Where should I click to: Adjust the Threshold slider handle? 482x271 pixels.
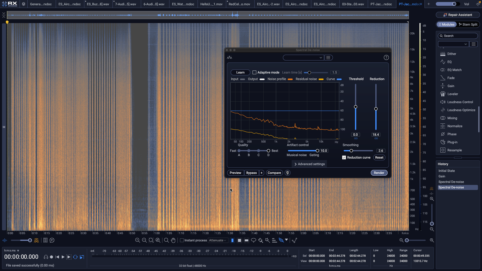(355, 107)
